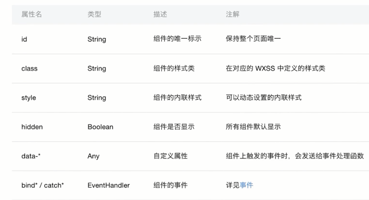Click the 描述 column header
Image resolution: width=369 pixels, height=200 pixels.
point(160,15)
